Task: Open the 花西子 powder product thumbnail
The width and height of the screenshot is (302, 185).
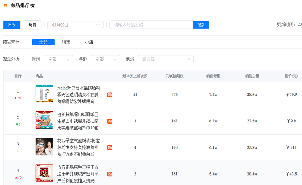Action: pyautogui.click(x=44, y=147)
